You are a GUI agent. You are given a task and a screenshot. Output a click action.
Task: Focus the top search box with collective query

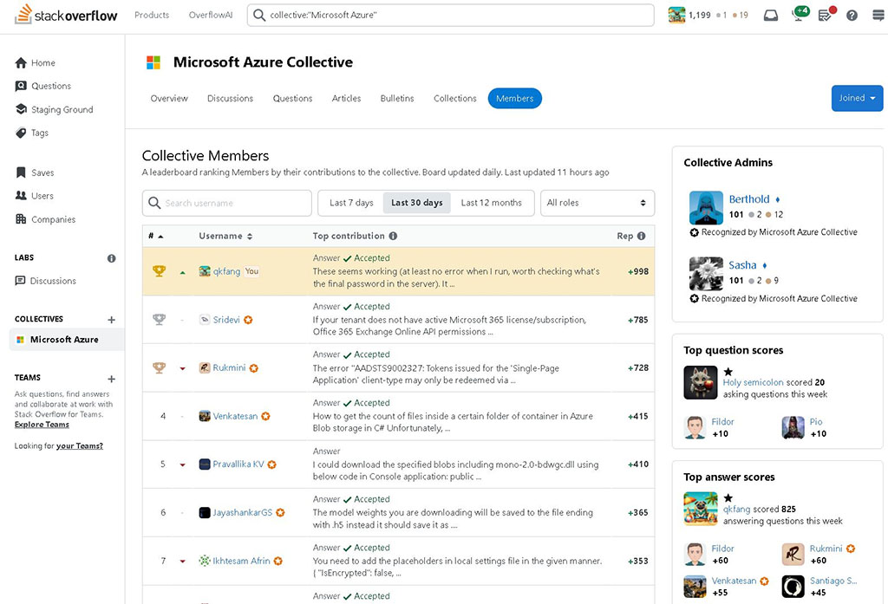(x=451, y=16)
